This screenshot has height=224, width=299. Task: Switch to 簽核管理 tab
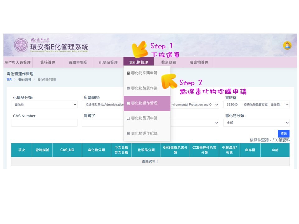(48, 62)
